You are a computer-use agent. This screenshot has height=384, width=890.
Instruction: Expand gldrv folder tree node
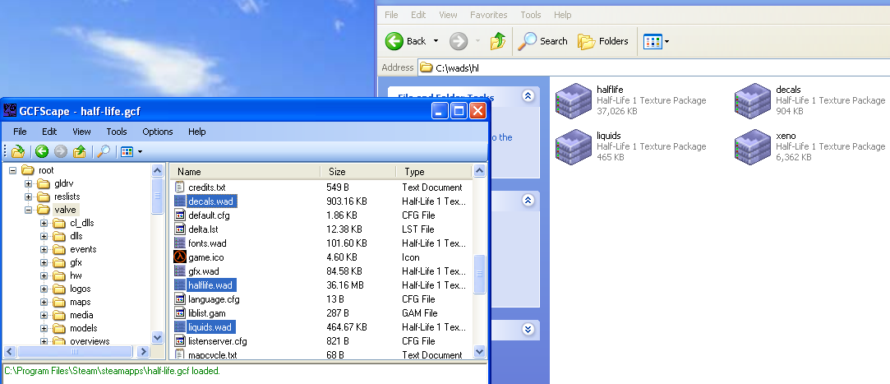click(x=29, y=183)
